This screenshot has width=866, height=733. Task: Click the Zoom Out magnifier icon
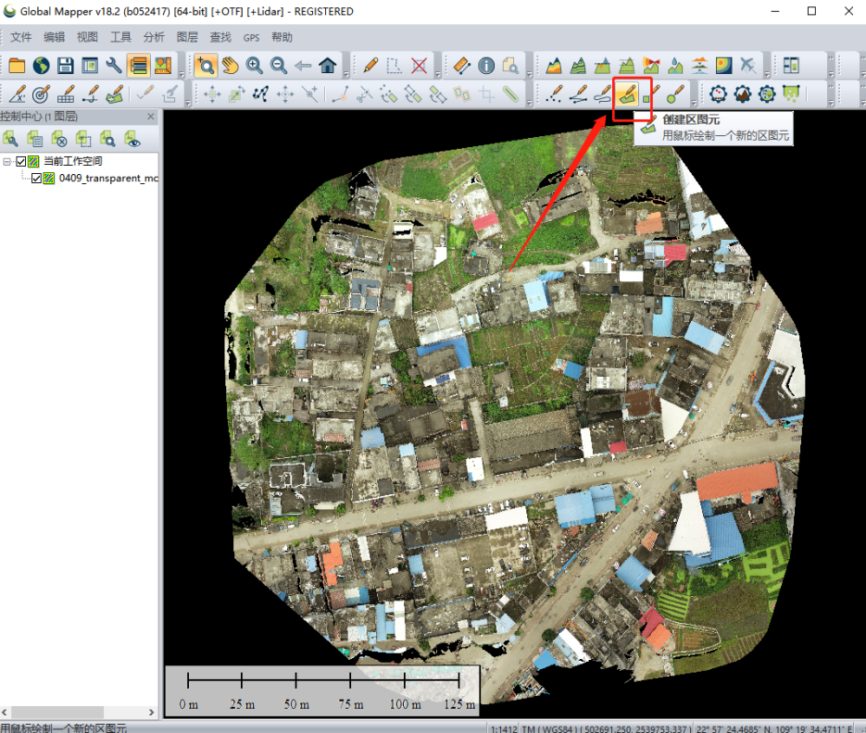[279, 66]
